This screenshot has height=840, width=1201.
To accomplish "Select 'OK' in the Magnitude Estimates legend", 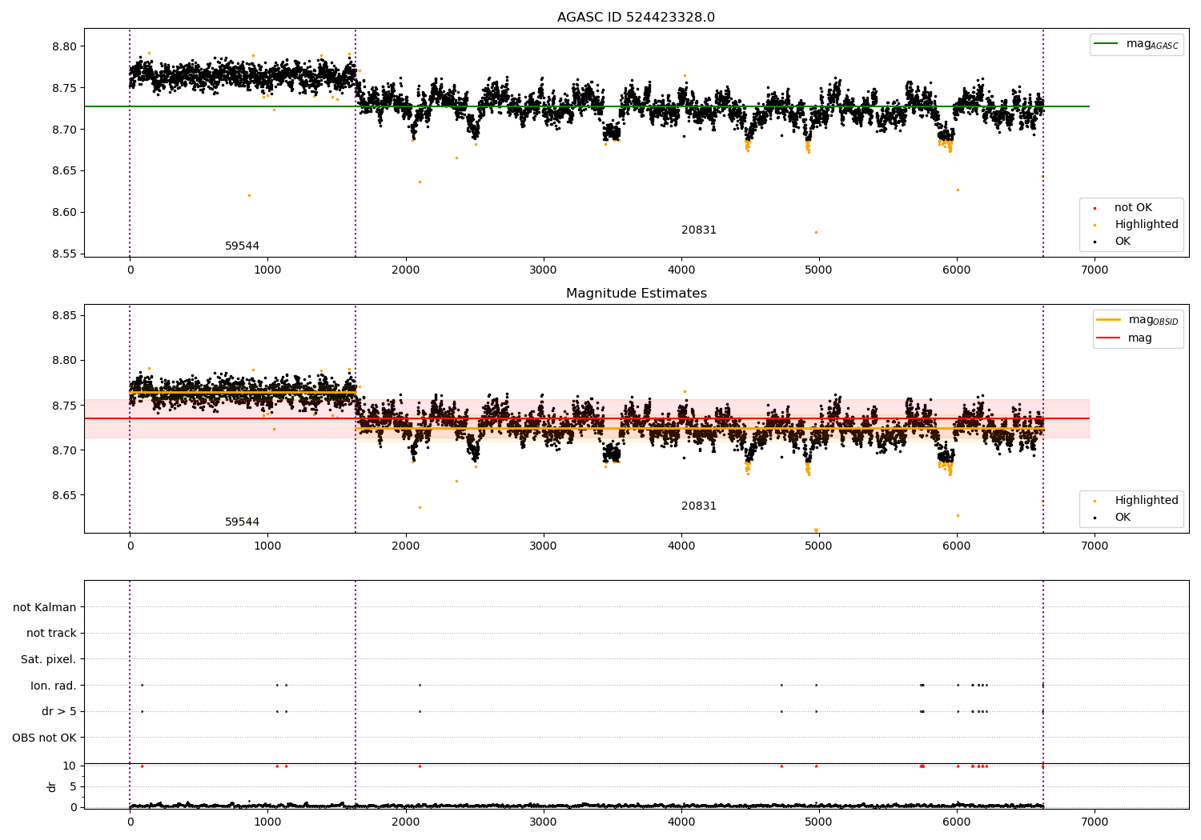I will point(1123,518).
